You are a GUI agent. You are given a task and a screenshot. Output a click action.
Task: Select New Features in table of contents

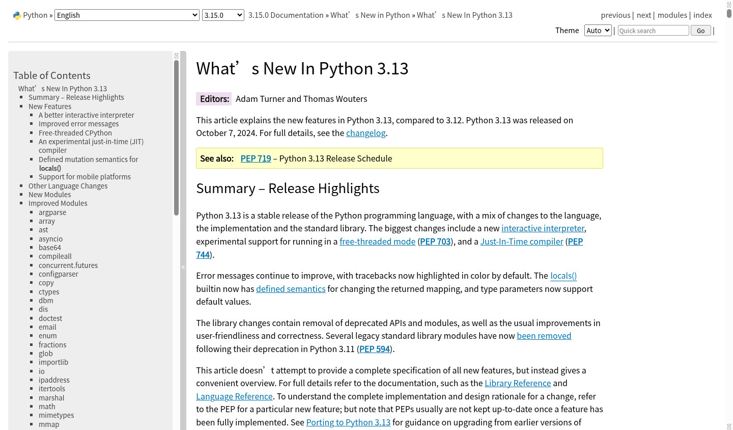(x=50, y=106)
